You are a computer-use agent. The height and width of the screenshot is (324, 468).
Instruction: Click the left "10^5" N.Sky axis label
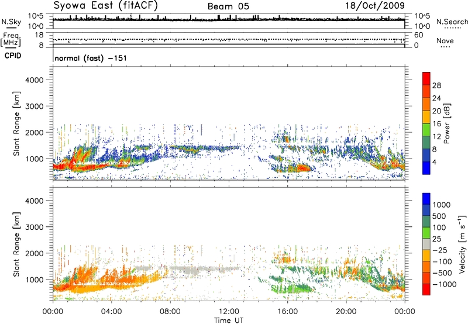(36, 16)
